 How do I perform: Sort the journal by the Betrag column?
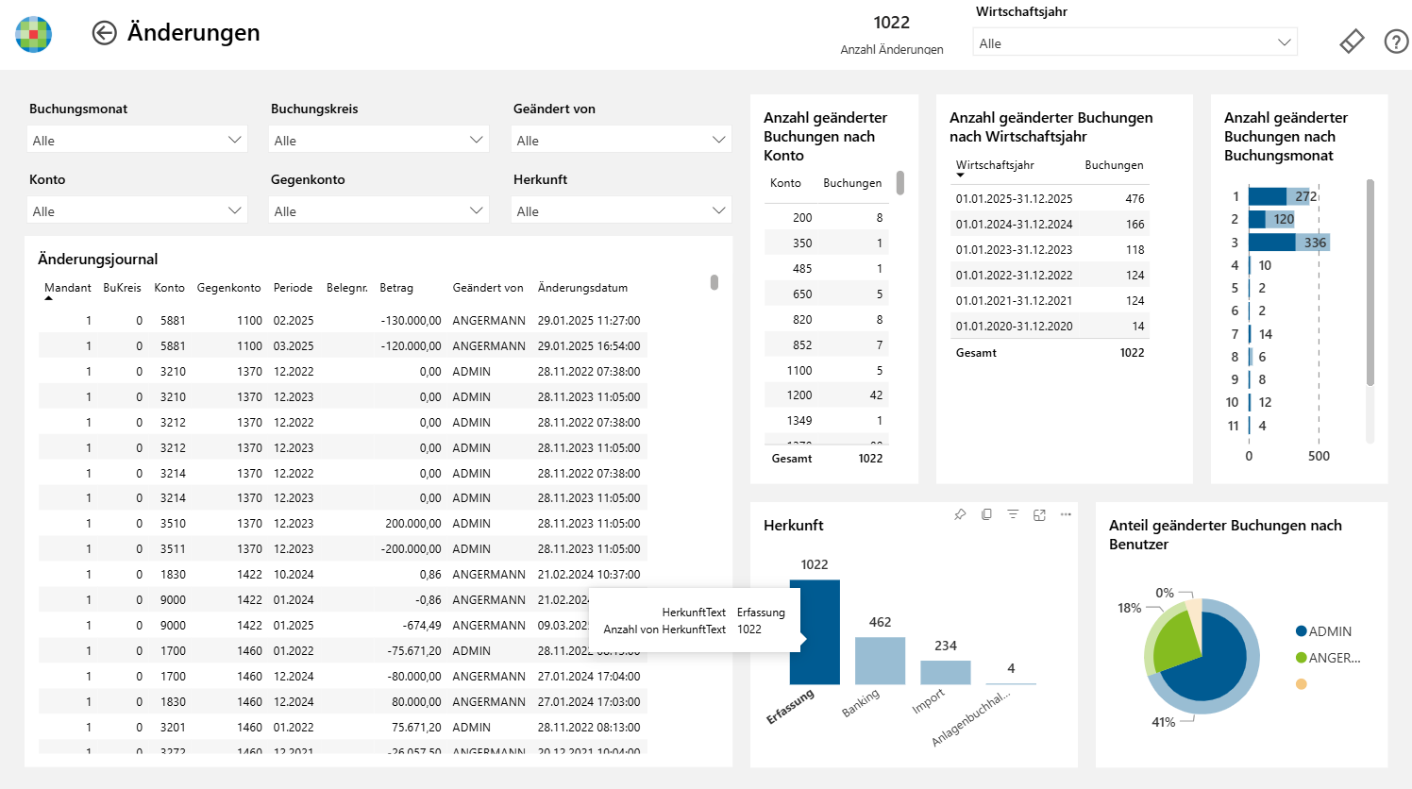[x=396, y=288]
